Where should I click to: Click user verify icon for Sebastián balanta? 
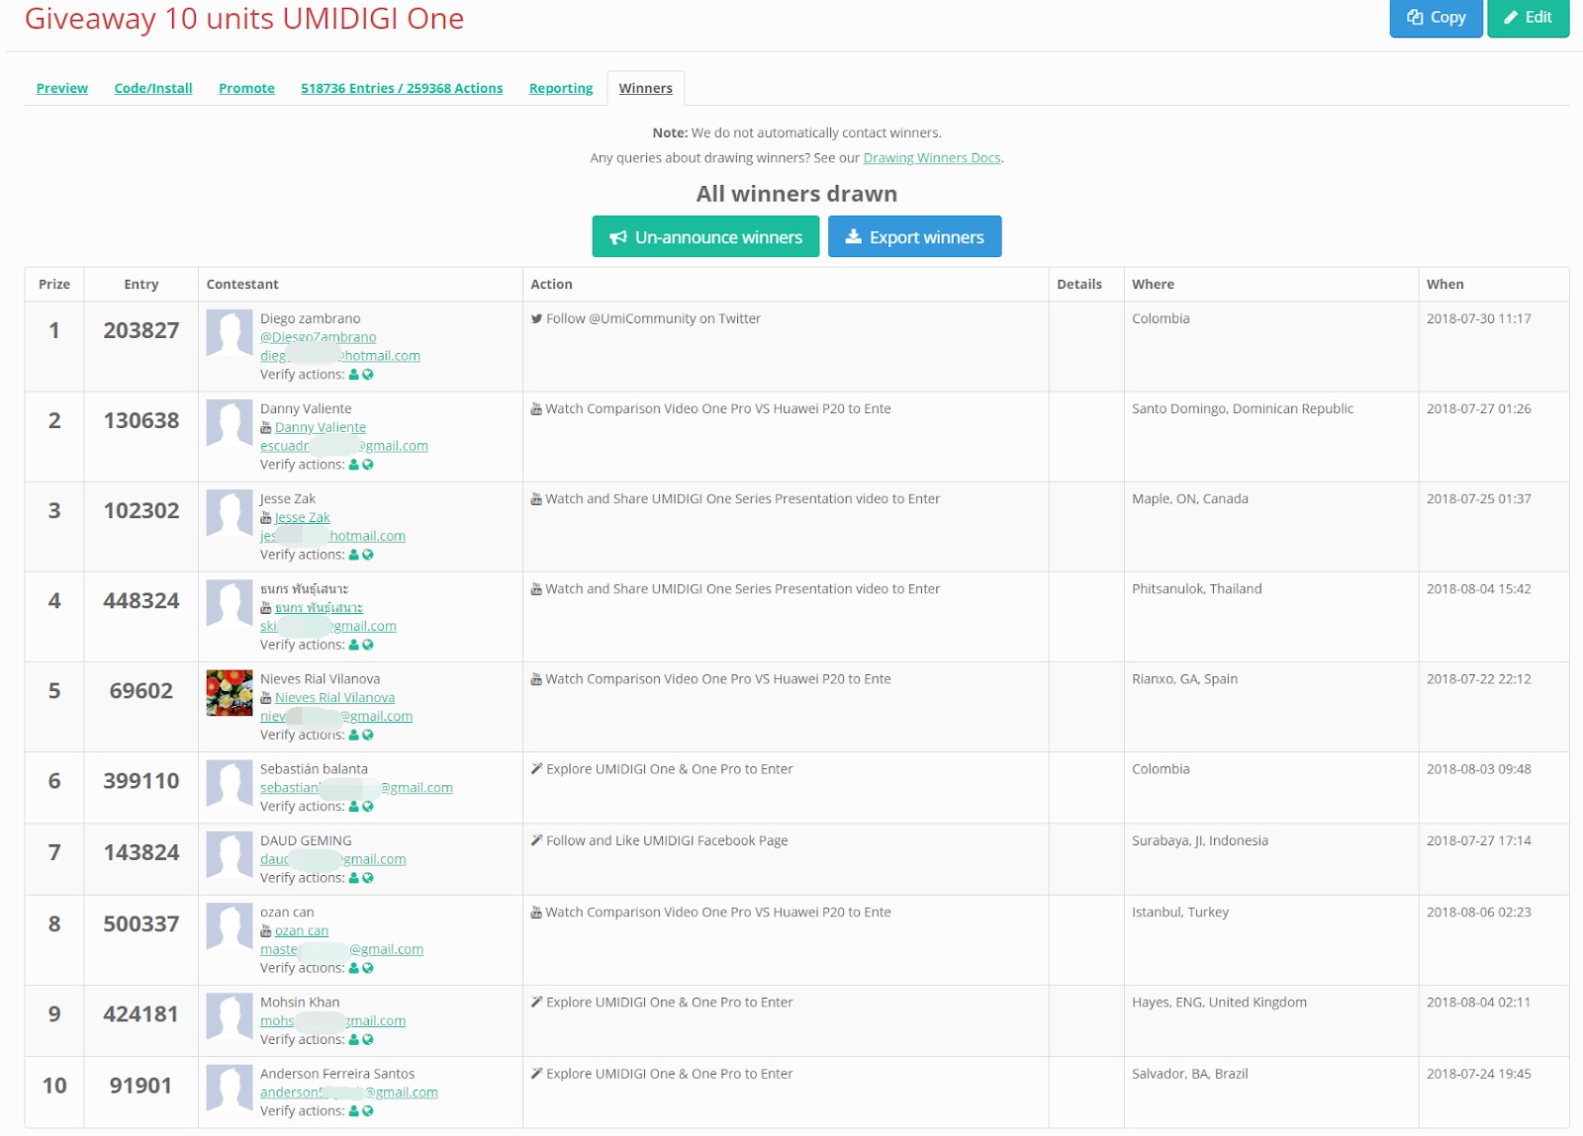[x=354, y=807]
